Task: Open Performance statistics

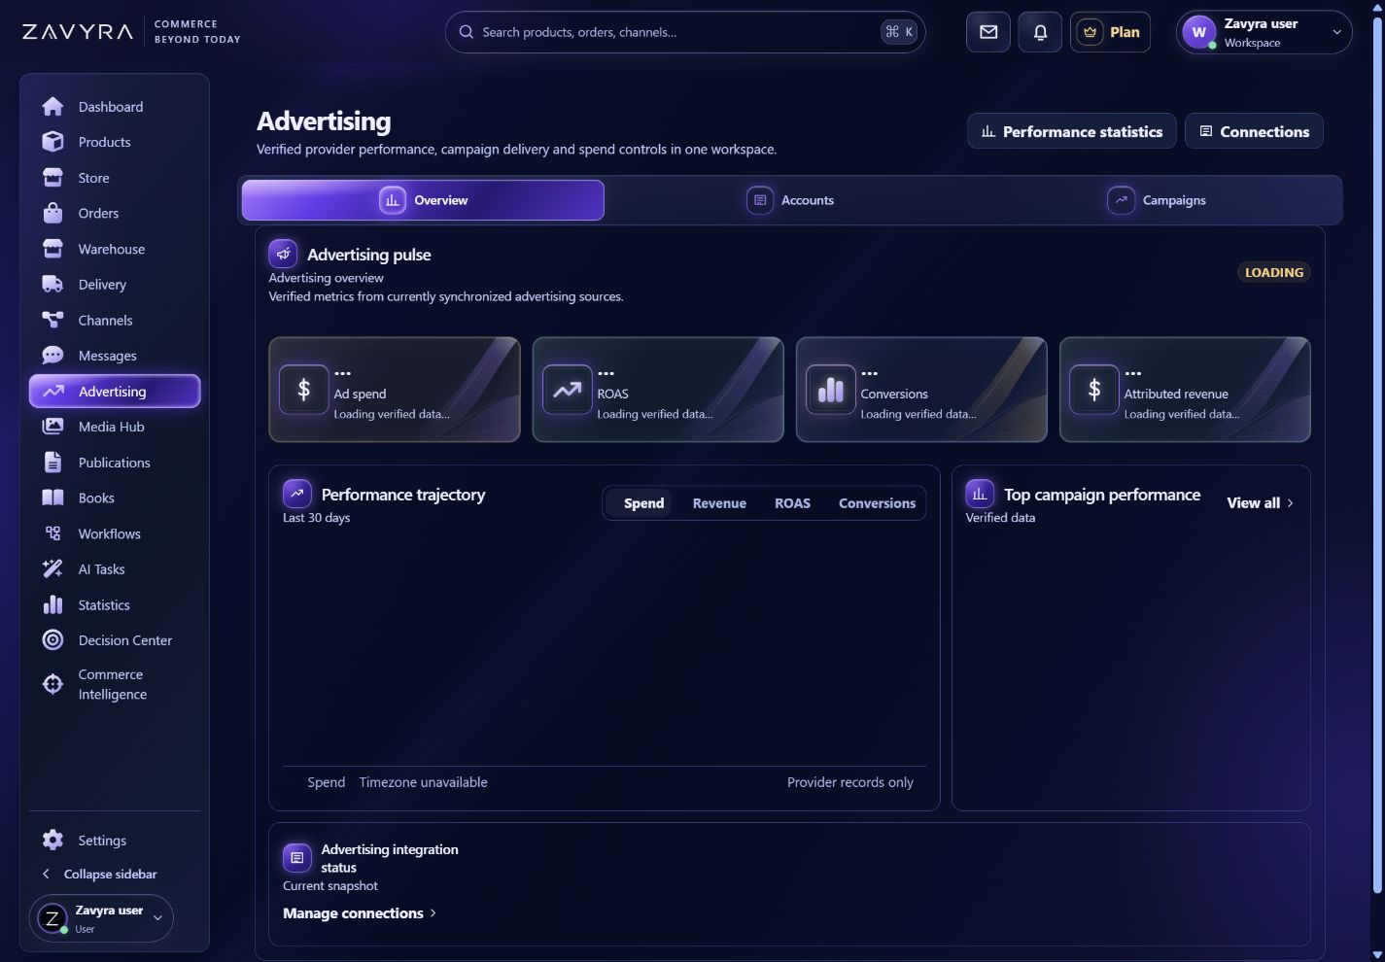Action: [x=1071, y=131]
